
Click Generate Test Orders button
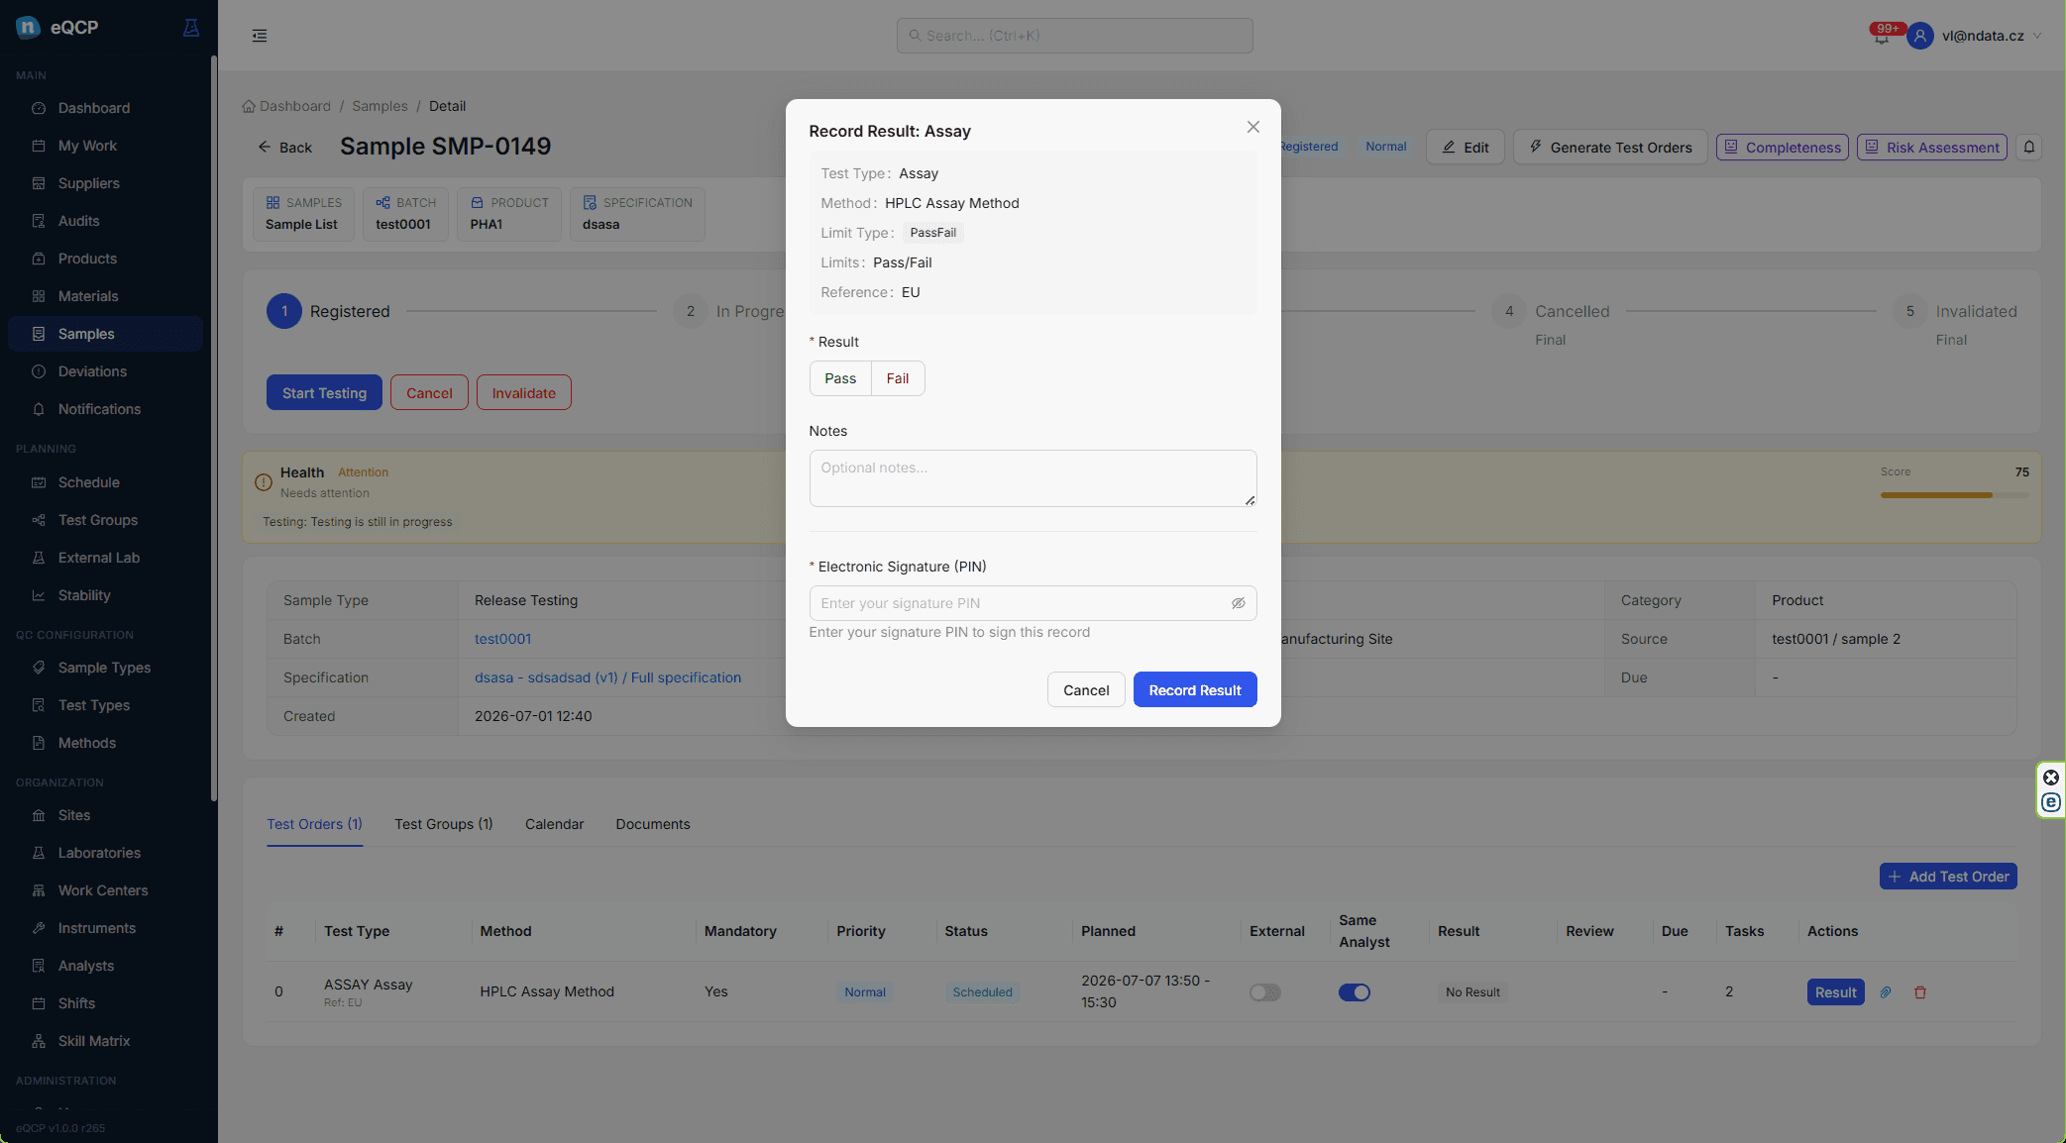tap(1610, 148)
